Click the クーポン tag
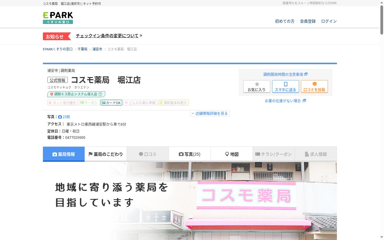The height and width of the screenshot is (240, 384). [x=89, y=103]
